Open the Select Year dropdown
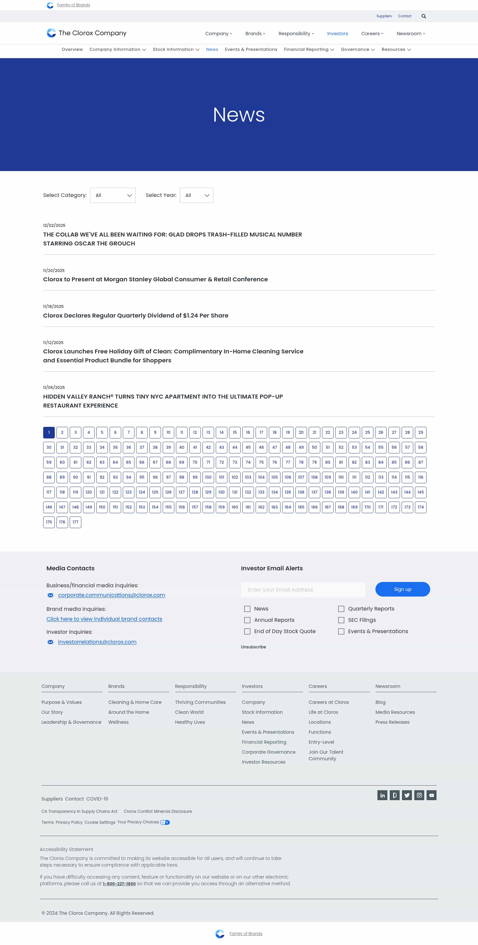 coord(197,195)
